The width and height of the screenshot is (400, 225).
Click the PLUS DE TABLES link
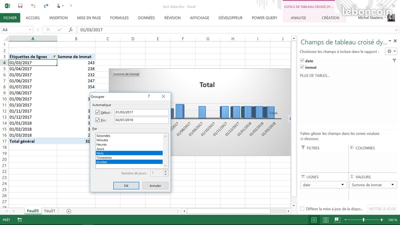point(315,76)
